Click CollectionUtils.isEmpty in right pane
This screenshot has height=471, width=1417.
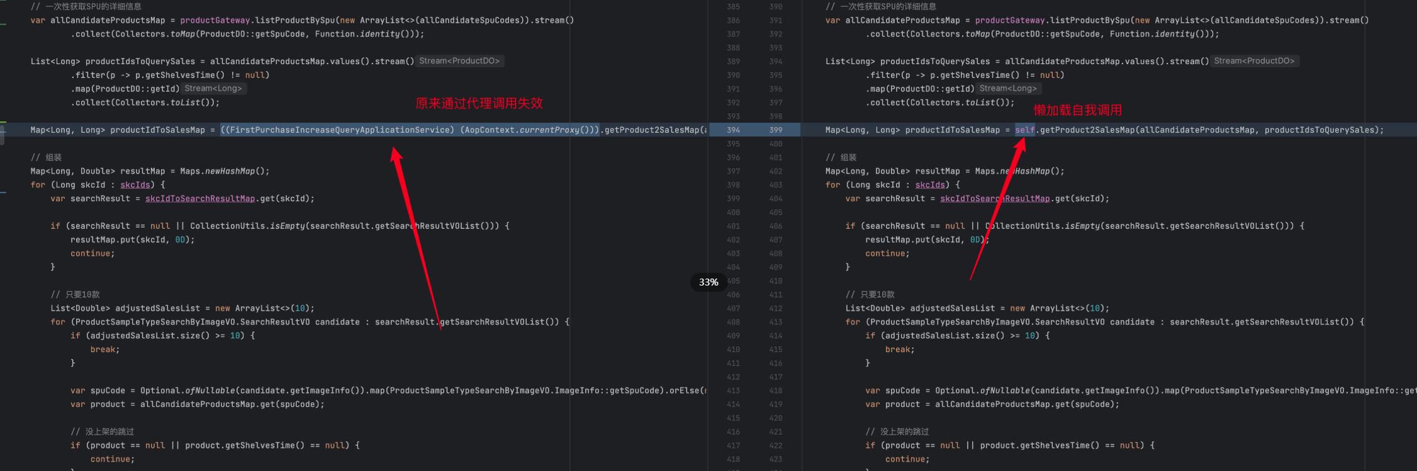[1042, 226]
